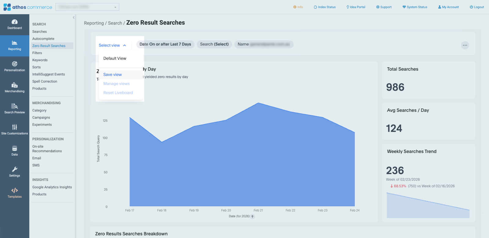The width and height of the screenshot is (489, 238).
Task: Check Index Status in the top bar
Action: (x=325, y=7)
